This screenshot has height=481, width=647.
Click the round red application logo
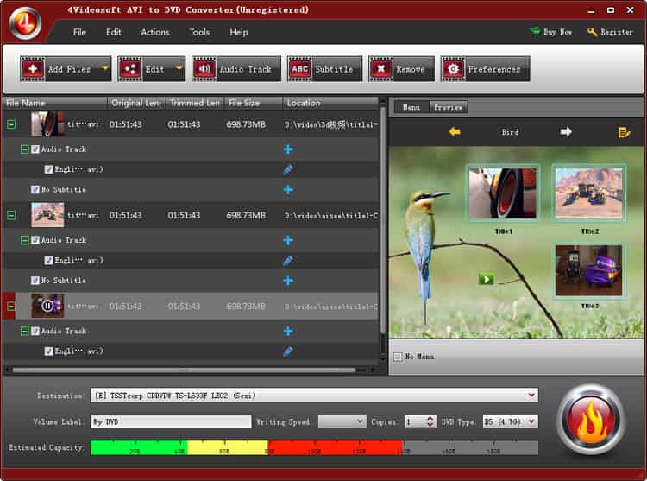pyautogui.click(x=25, y=23)
